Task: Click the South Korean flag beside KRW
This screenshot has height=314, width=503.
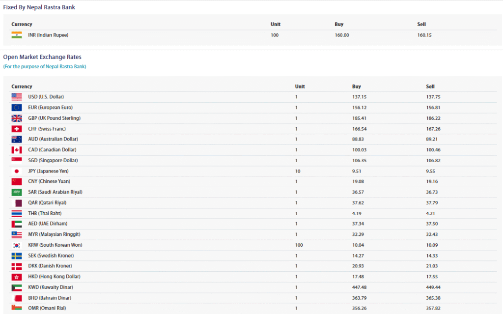Action: click(x=17, y=245)
